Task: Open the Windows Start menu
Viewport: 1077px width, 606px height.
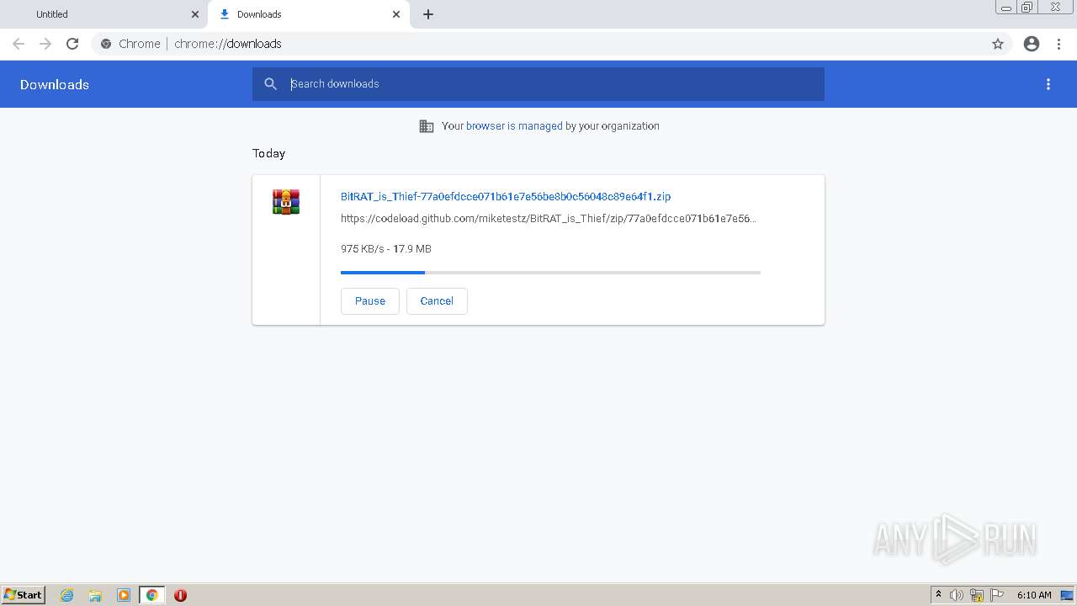Action: (x=24, y=595)
